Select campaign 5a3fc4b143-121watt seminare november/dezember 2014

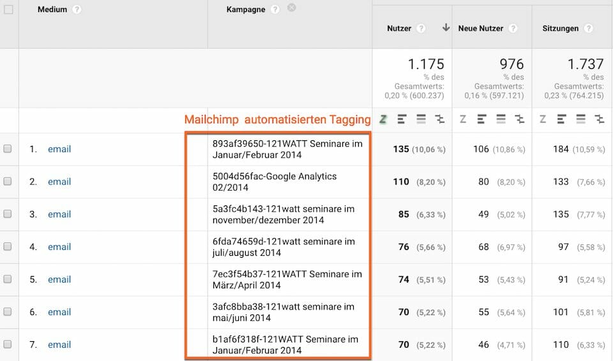click(284, 214)
